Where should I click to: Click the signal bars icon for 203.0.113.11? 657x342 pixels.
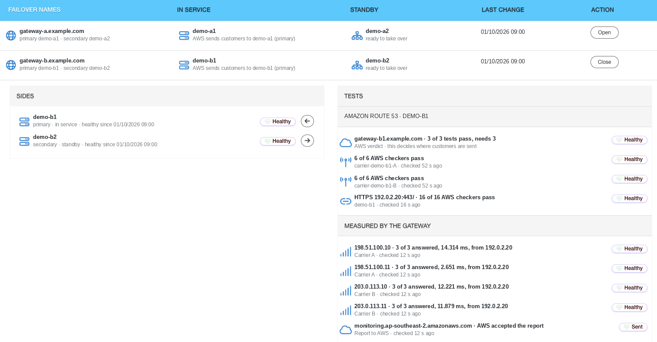(346, 310)
